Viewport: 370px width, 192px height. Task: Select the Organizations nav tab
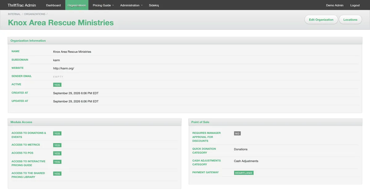(x=77, y=5)
